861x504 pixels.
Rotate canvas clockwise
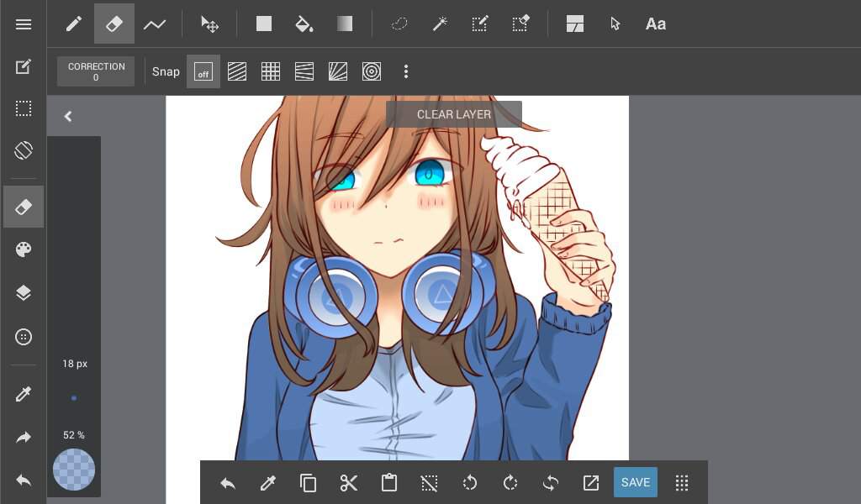click(510, 483)
